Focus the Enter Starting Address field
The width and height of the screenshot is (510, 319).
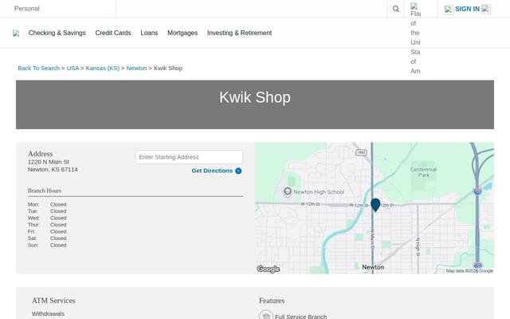click(189, 157)
